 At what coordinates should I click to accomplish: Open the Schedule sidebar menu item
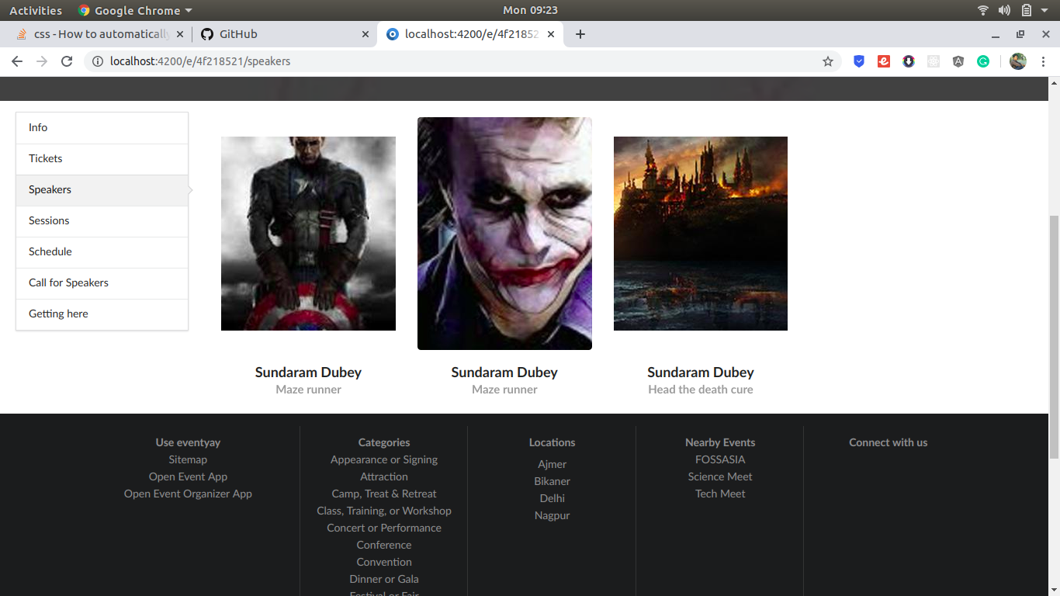[102, 252]
